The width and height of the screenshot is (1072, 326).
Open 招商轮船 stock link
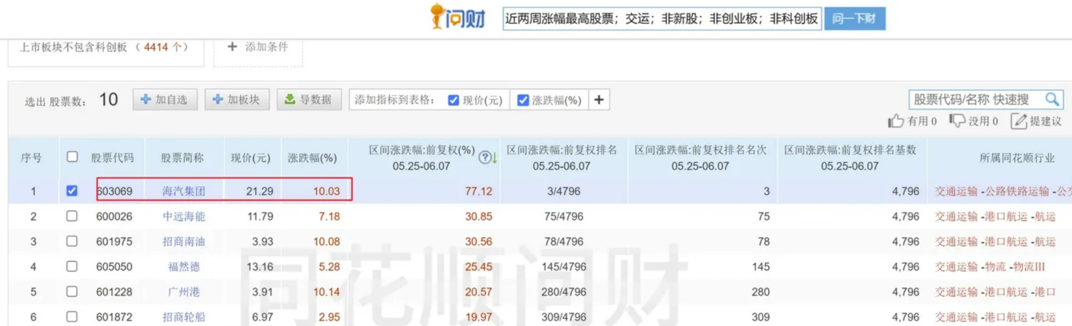(x=183, y=317)
